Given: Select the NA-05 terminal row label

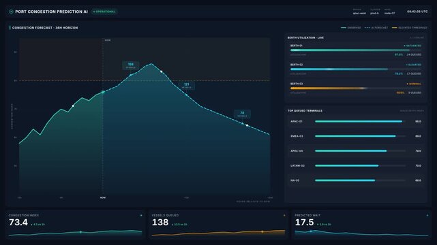Looking at the screenshot, I should pyautogui.click(x=295, y=180).
